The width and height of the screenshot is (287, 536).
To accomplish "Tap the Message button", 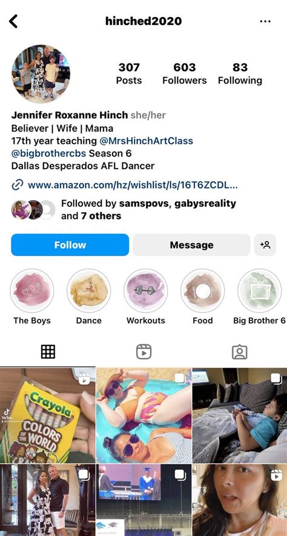I will pos(191,245).
